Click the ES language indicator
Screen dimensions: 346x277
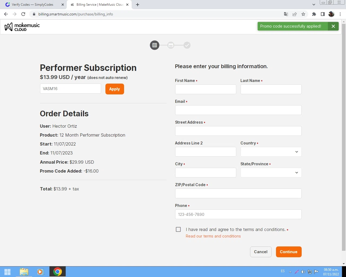283,271
